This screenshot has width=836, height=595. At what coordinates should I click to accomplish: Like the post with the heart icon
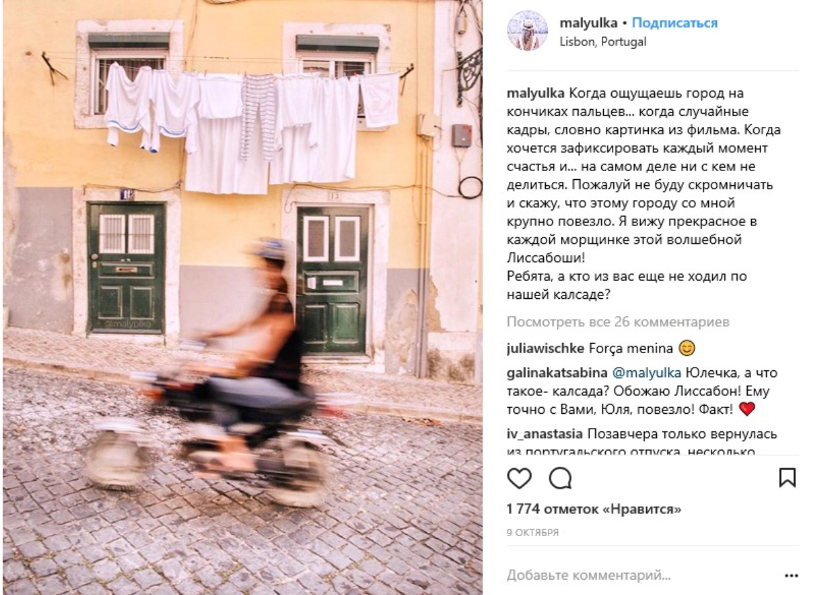(519, 477)
